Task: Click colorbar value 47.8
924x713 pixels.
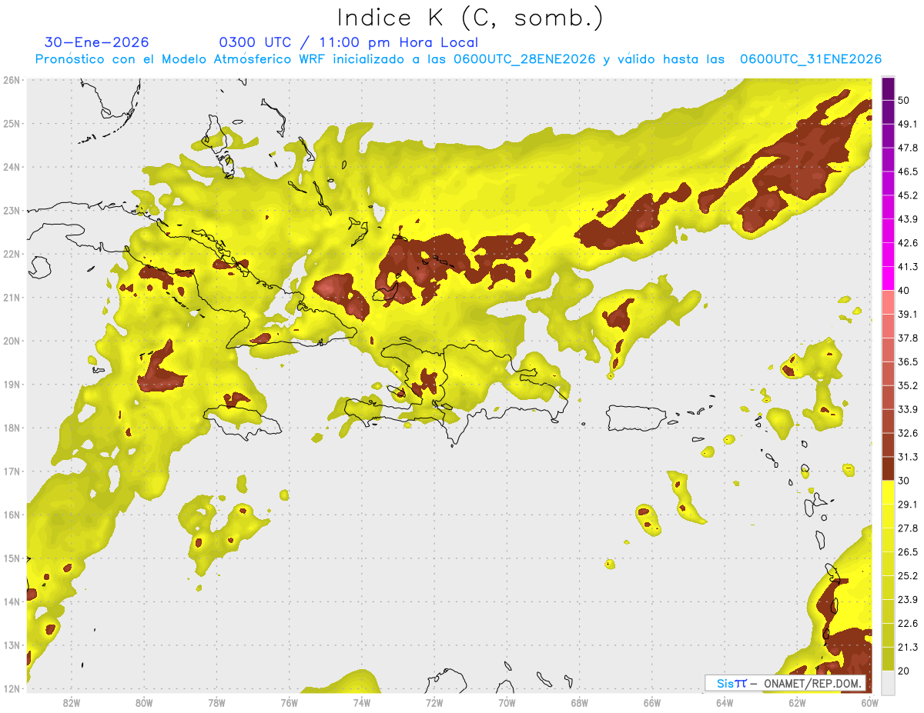Action: point(908,148)
